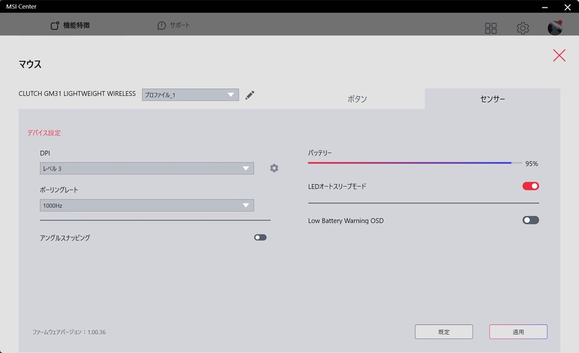
Task: Click the デバイス設定 heading
Action: click(x=44, y=133)
